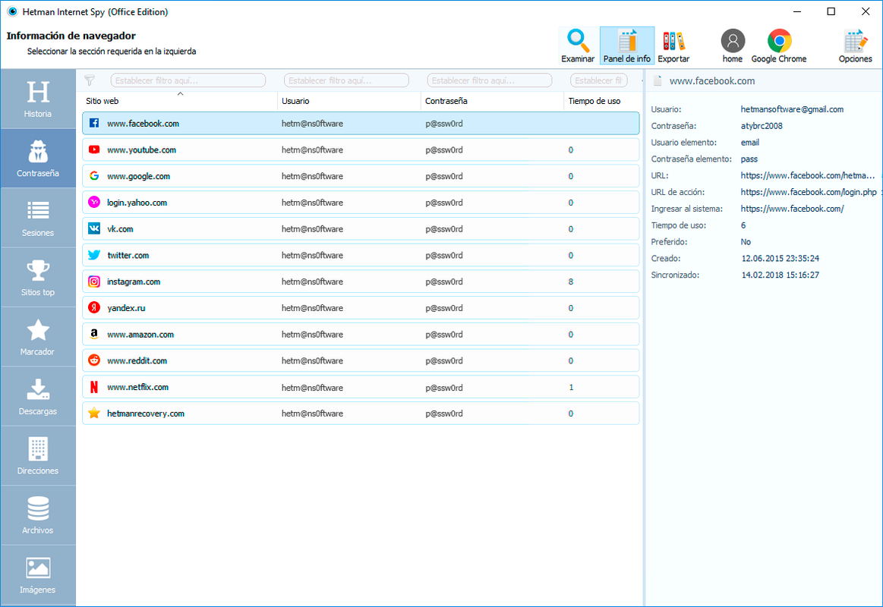Click the www.facebook.com info panel title
Screen dimensions: 883x607
pyautogui.click(x=712, y=81)
